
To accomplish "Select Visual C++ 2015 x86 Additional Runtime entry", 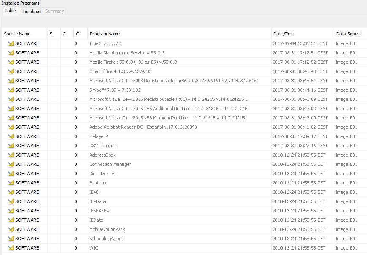I will 168,109.
